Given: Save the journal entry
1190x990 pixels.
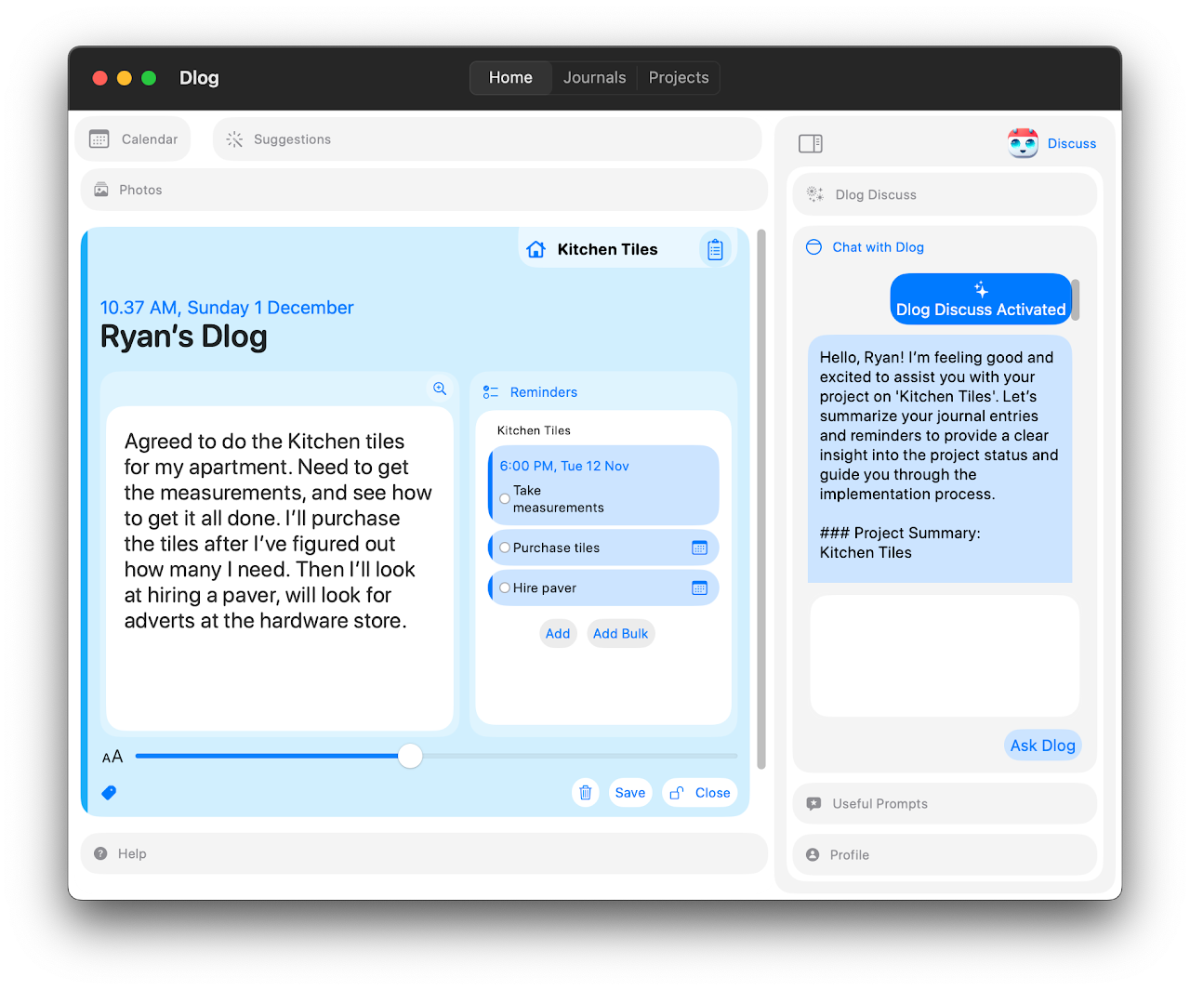Looking at the screenshot, I should point(630,793).
